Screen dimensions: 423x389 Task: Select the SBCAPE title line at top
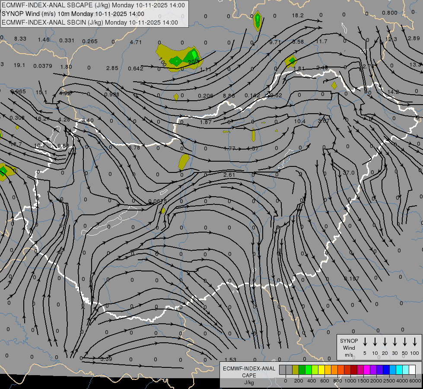click(x=93, y=5)
